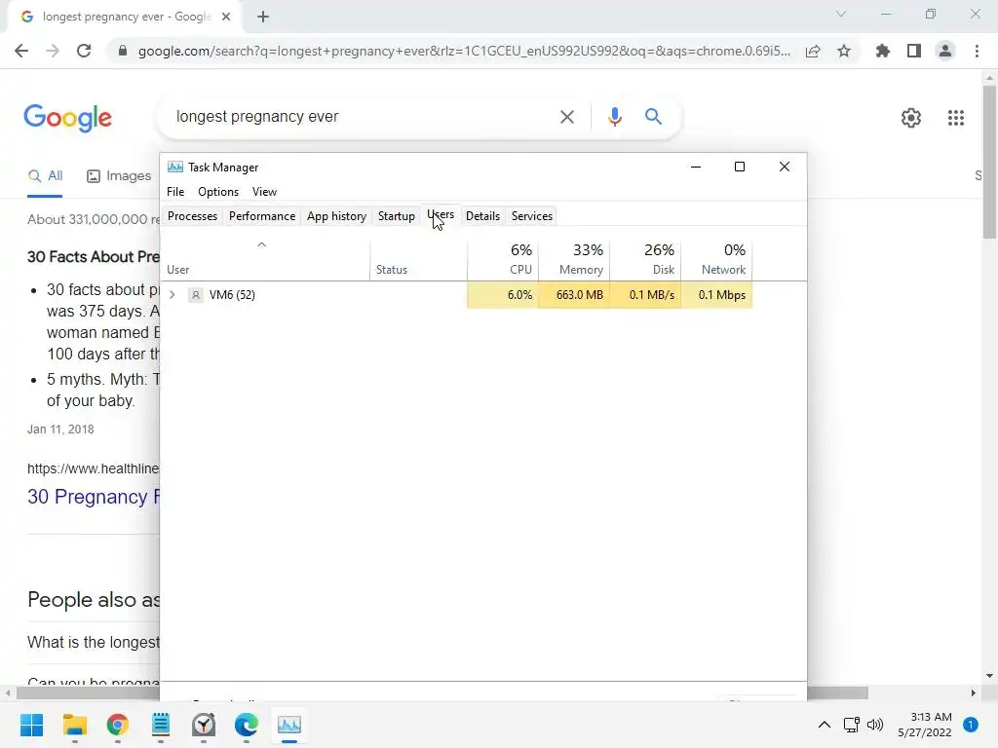Open Chrome three-dot menu
998x748 pixels.
(x=977, y=51)
